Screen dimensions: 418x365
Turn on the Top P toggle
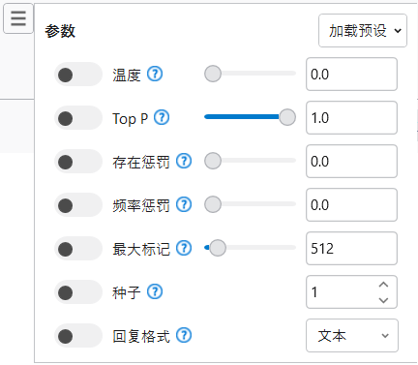click(x=78, y=118)
